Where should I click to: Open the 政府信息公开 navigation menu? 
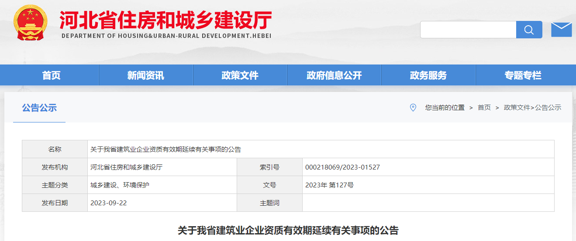334,75
